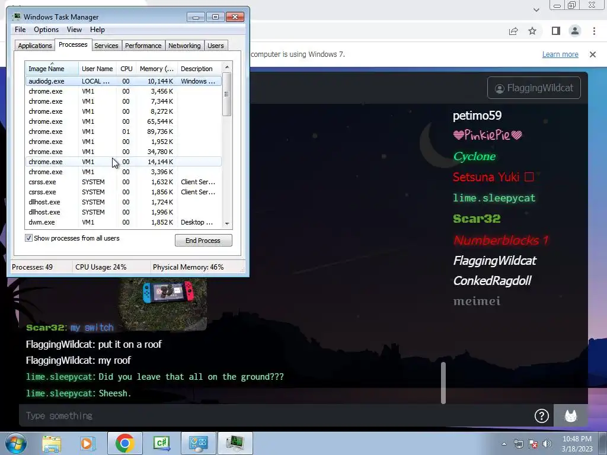Open the Action Center flag icon
This screenshot has height=455, width=607.
[x=533, y=444]
